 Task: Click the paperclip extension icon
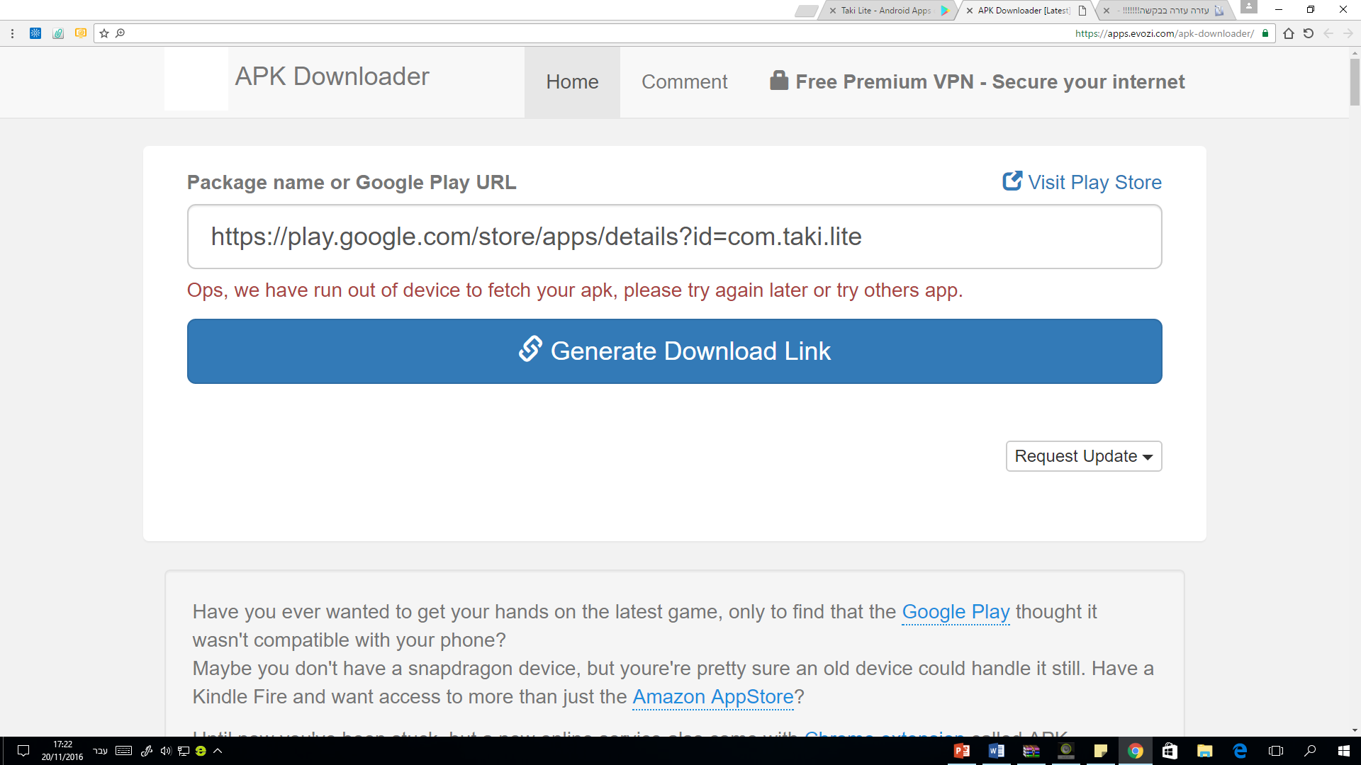pos(58,33)
